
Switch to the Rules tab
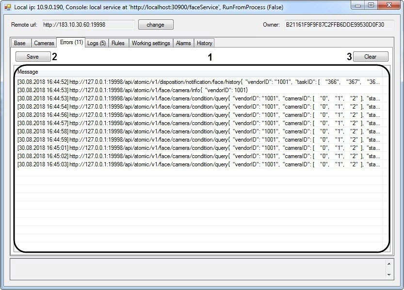click(x=118, y=43)
